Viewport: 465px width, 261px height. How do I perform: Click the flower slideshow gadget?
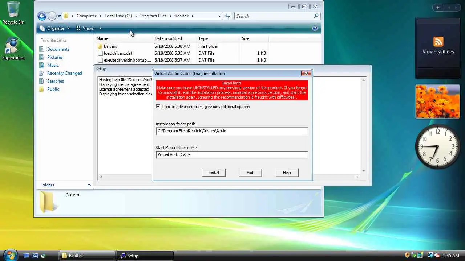click(438, 101)
